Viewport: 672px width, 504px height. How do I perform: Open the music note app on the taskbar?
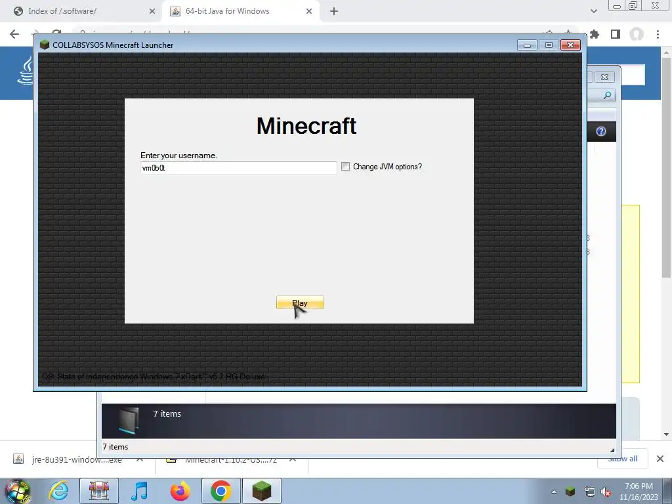[139, 491]
